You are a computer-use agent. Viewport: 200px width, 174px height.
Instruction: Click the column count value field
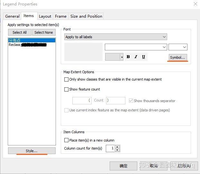pos(110,148)
